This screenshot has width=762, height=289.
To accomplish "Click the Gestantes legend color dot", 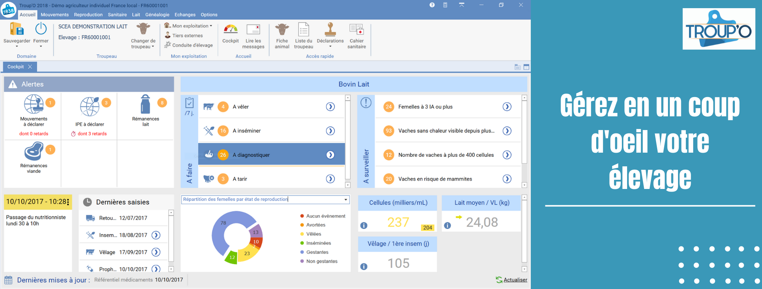I will coord(302,252).
